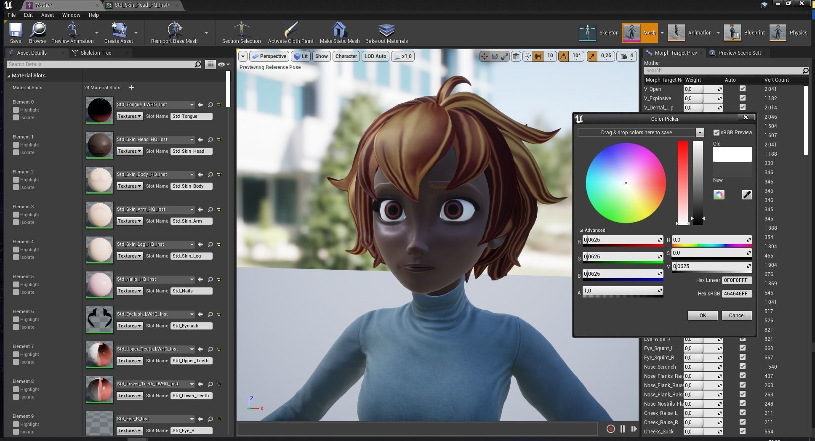Toggle grid snapping in viewport toolbar
The height and width of the screenshot is (441, 815).
538,56
